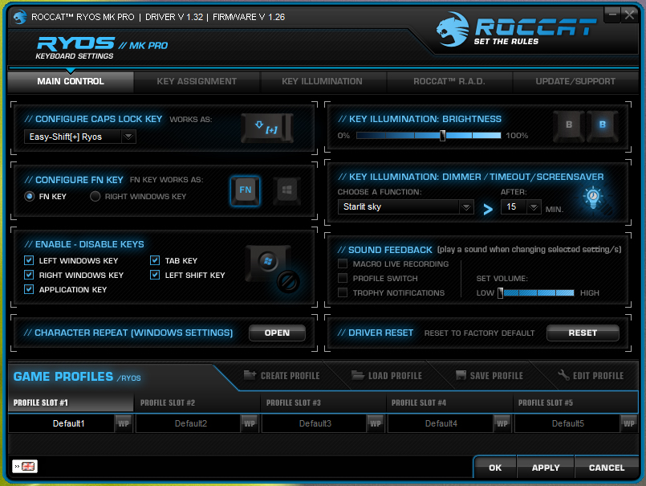Click the disabled Windows key illustration icon
The width and height of the screenshot is (646, 486).
tap(272, 268)
